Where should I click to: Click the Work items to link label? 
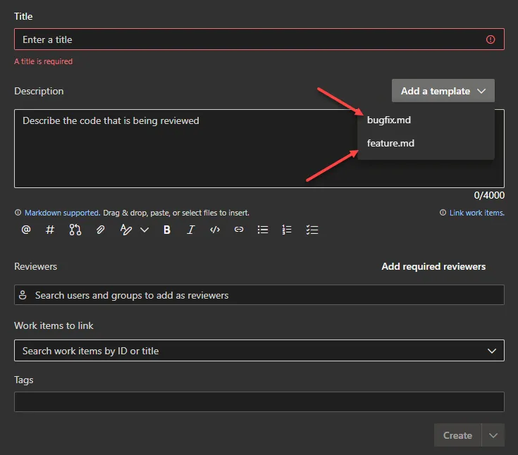[54, 325]
